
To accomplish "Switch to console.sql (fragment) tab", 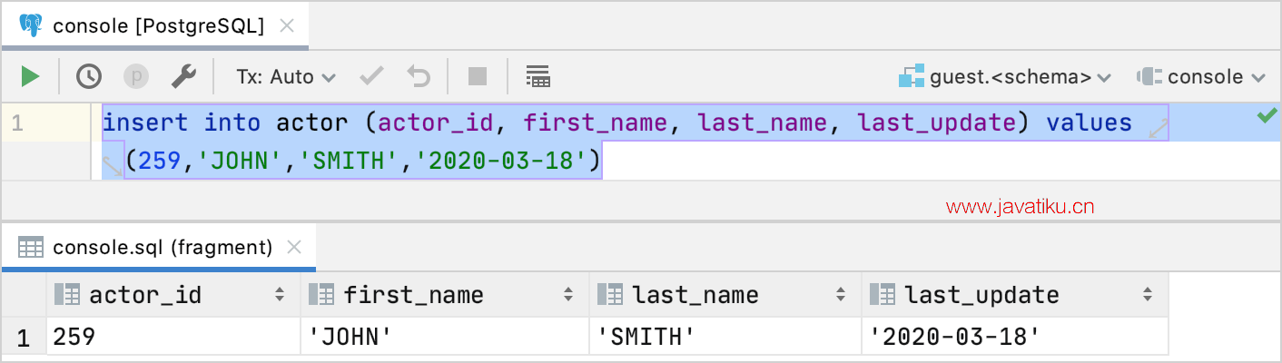I will pyautogui.click(x=156, y=247).
